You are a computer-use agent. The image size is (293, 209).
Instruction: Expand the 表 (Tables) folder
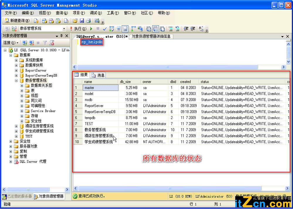(x=22, y=91)
